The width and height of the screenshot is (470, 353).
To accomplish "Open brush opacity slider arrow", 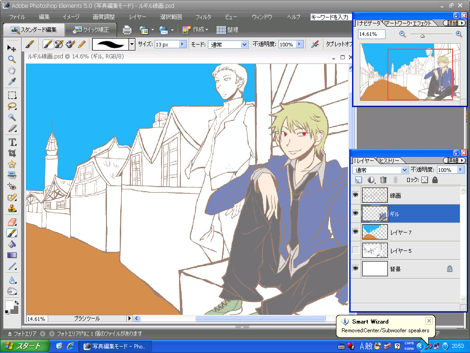I will tap(300, 44).
